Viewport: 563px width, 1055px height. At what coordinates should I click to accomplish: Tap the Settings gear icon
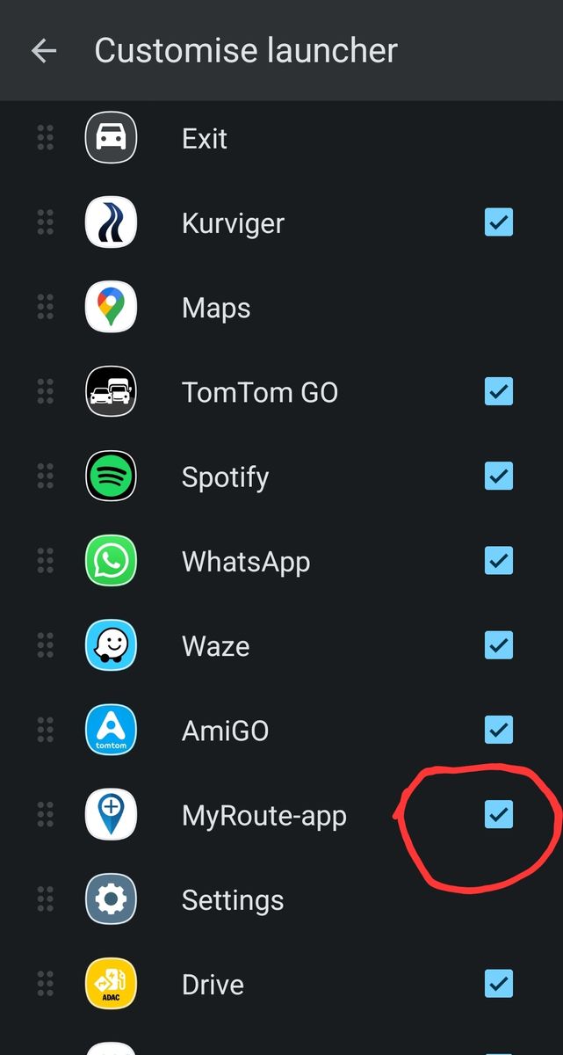111,899
